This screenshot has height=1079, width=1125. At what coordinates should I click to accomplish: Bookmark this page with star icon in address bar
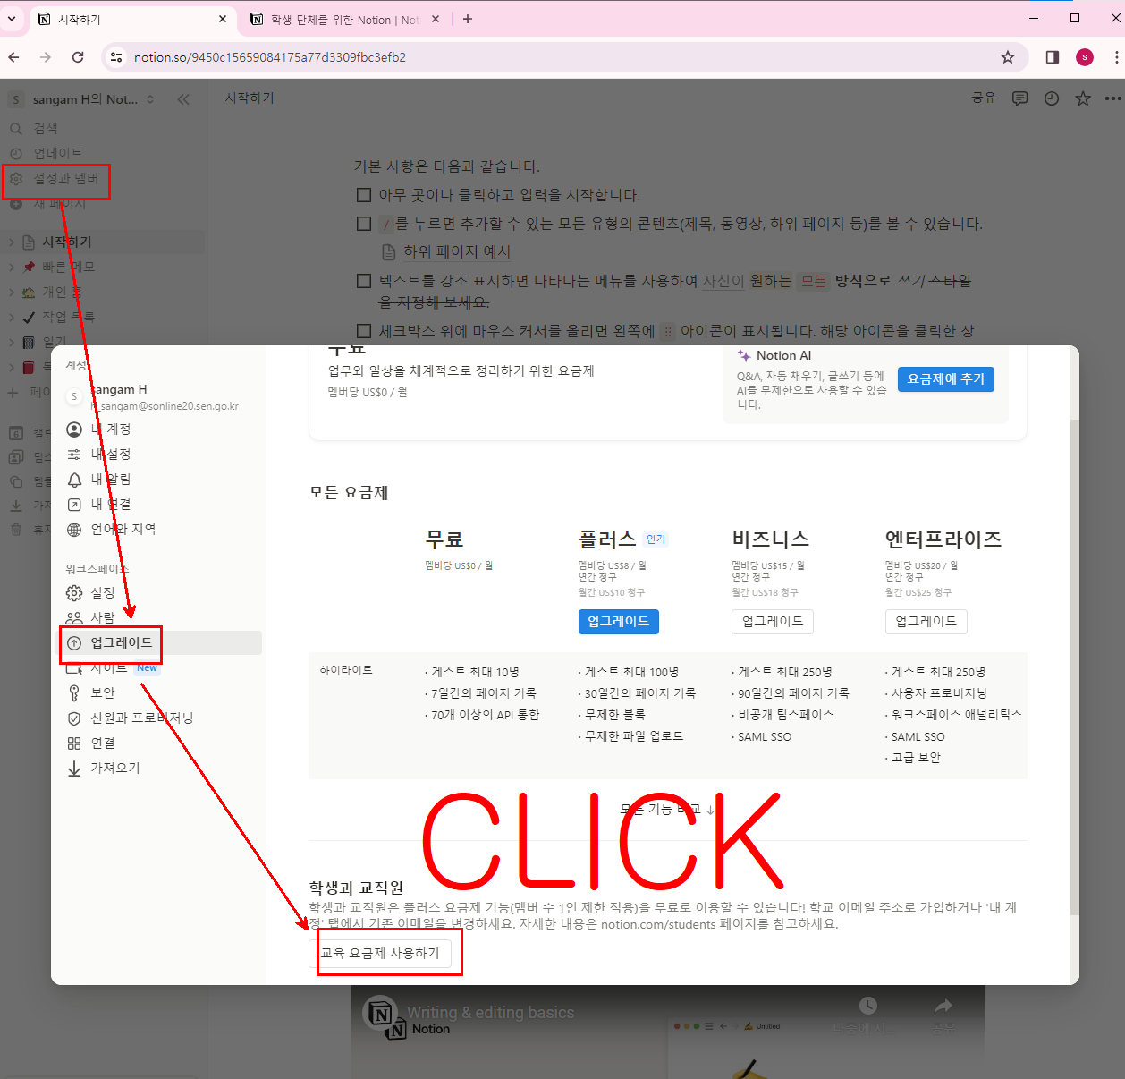(x=1008, y=57)
